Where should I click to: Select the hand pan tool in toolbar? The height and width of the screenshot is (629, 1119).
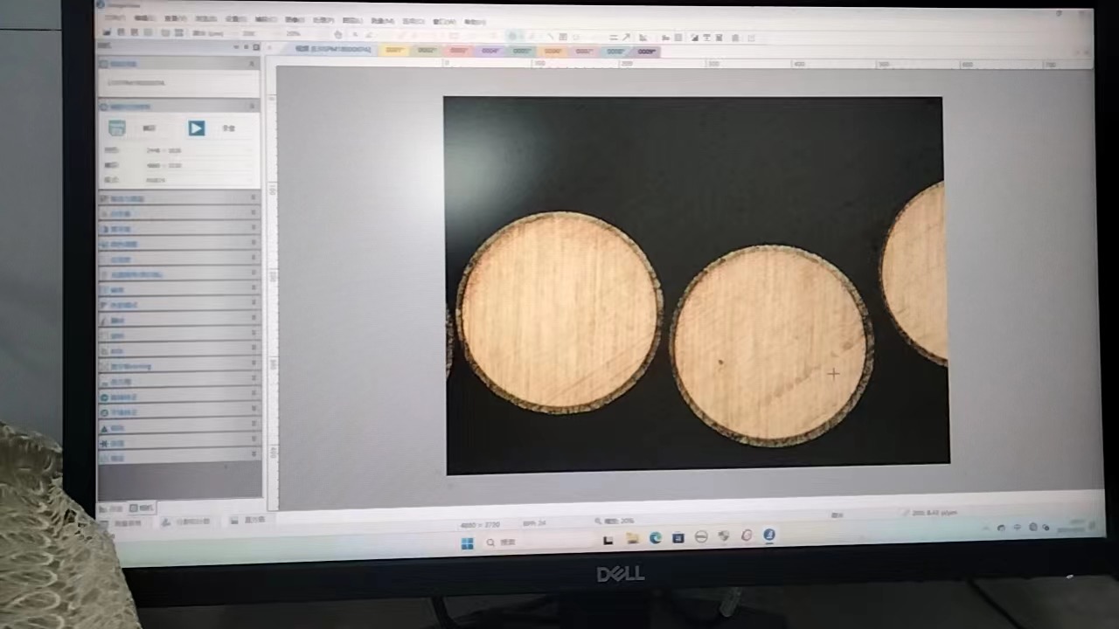point(338,34)
